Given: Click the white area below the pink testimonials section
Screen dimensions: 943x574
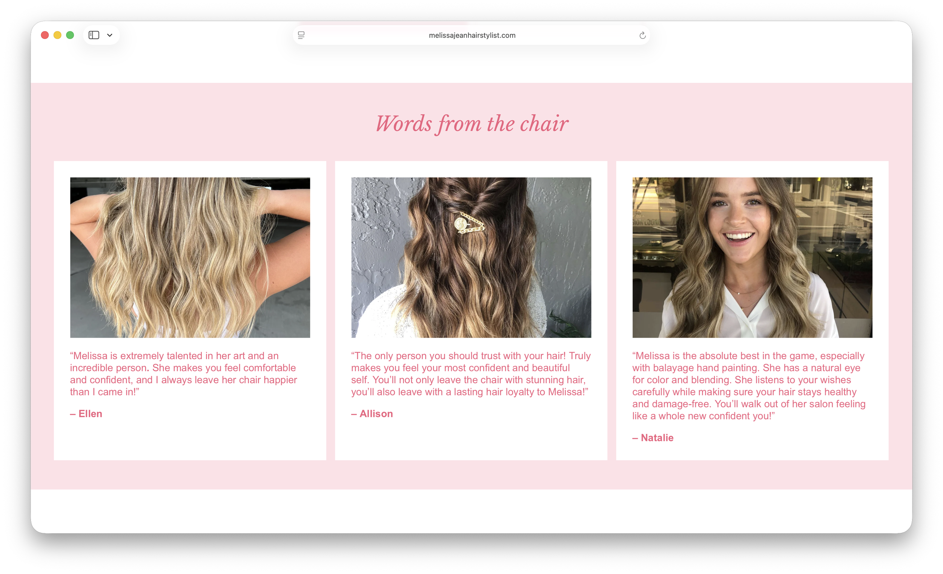Looking at the screenshot, I should pyautogui.click(x=471, y=511).
